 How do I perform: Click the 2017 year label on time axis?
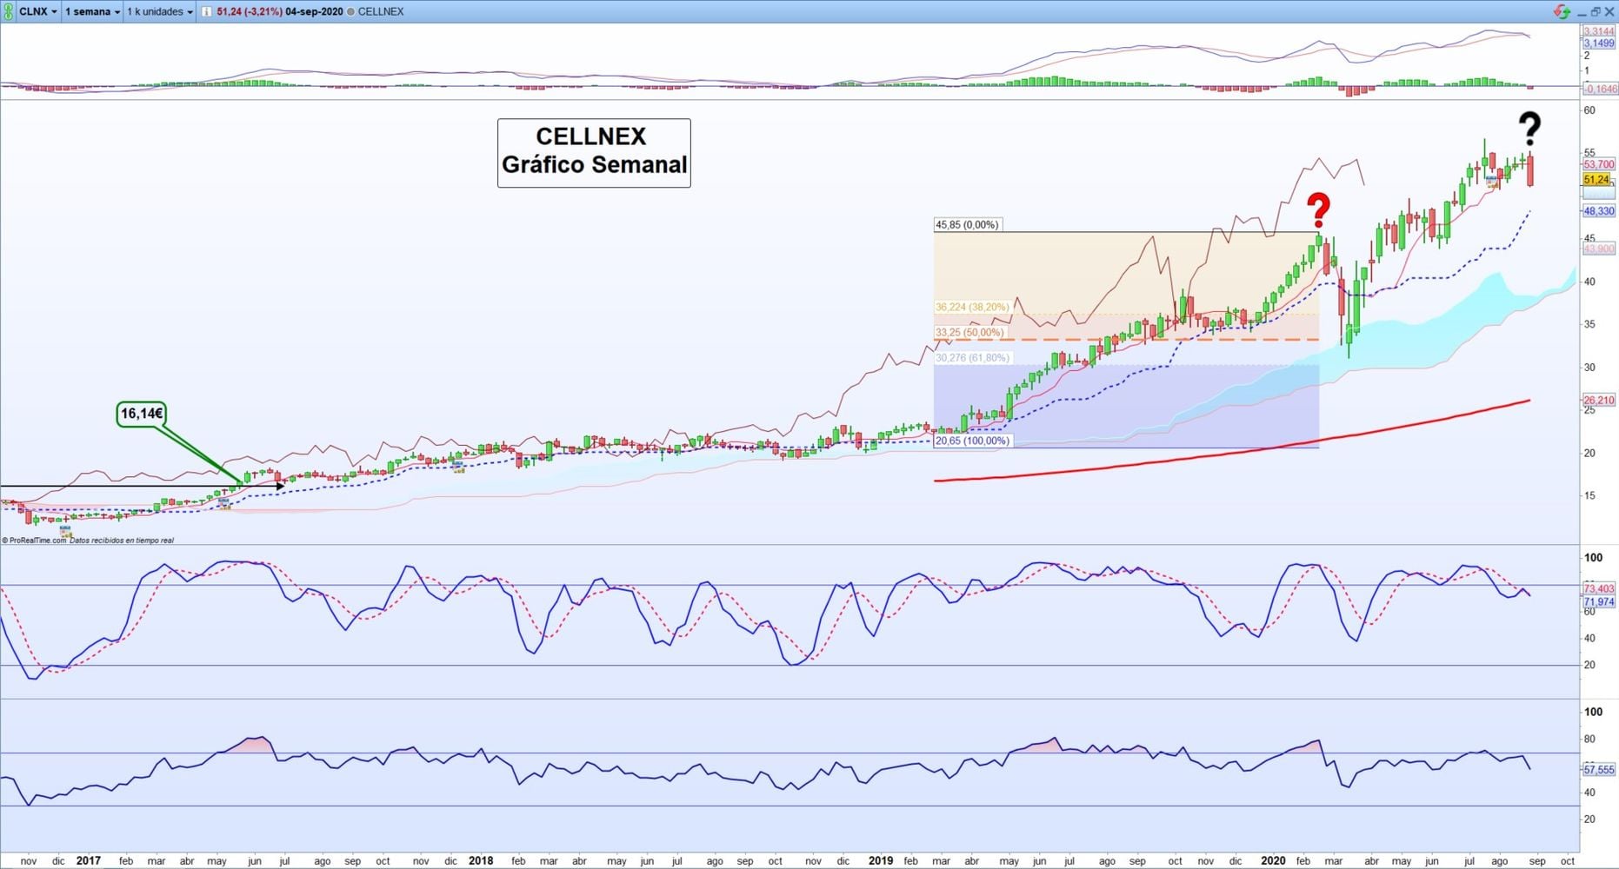(89, 861)
